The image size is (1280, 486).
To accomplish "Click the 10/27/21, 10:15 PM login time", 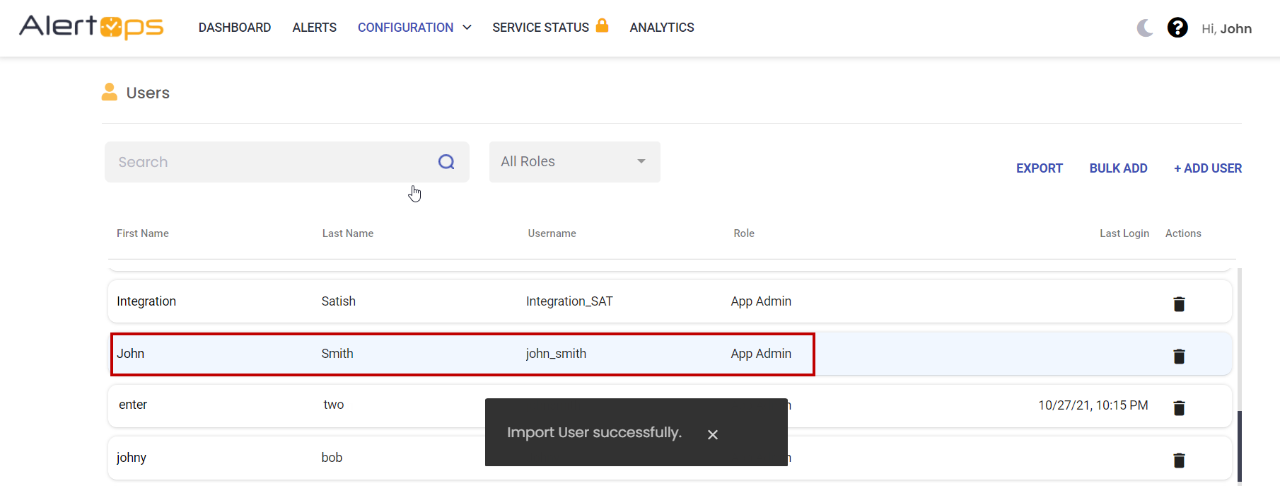I will pos(1093,405).
